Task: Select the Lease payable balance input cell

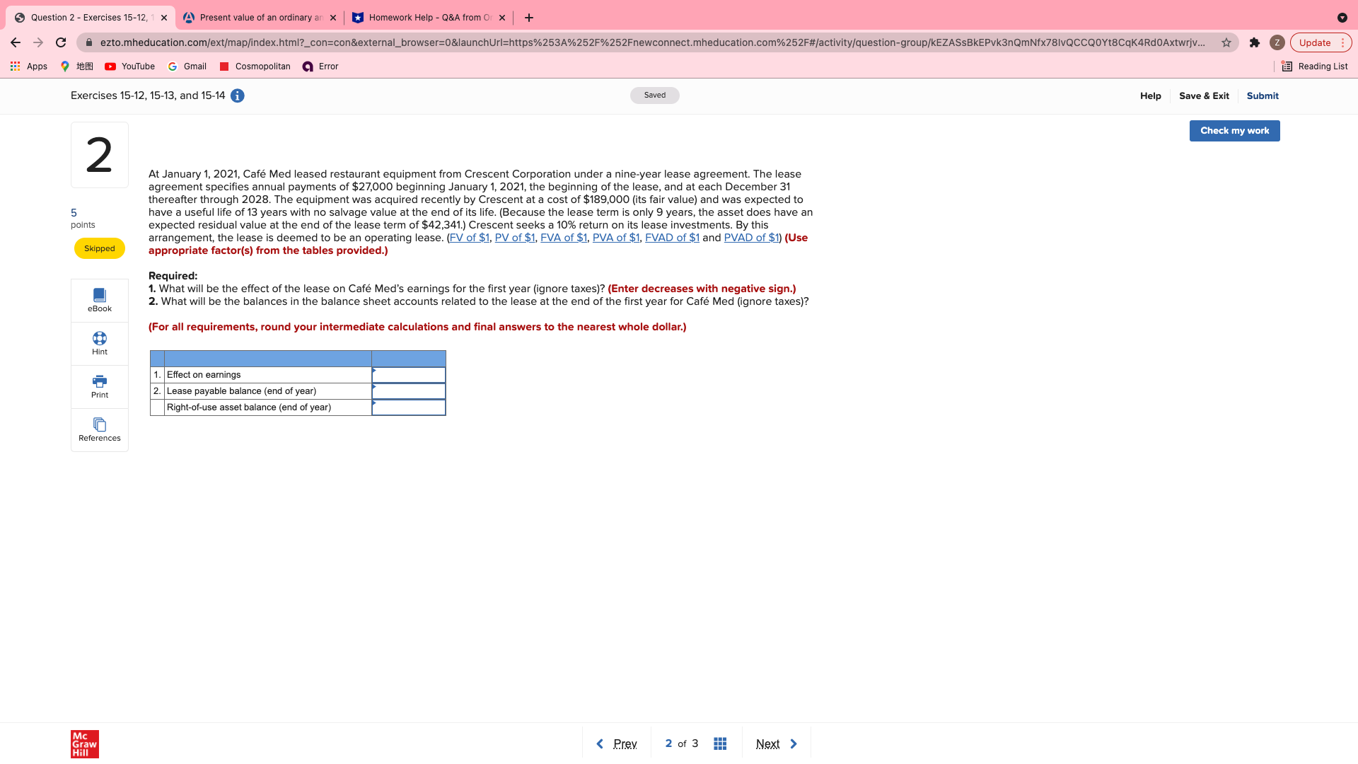Action: pyautogui.click(x=409, y=391)
